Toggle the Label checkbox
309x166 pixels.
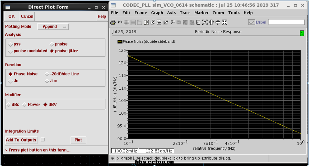click(x=251, y=22)
